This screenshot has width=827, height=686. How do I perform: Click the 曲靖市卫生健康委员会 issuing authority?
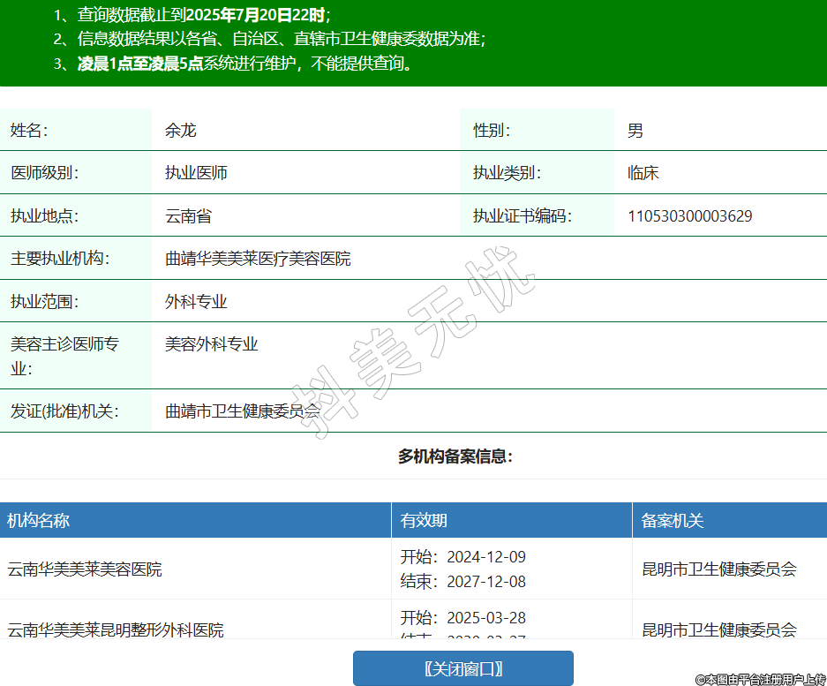pyautogui.click(x=243, y=411)
